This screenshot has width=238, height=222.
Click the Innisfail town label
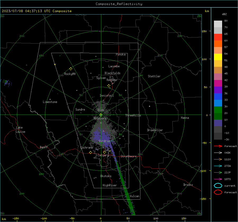point(107,96)
